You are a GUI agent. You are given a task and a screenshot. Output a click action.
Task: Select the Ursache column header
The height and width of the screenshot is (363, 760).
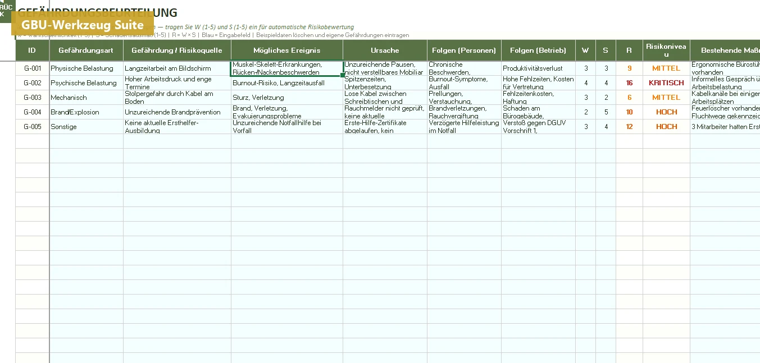point(385,50)
